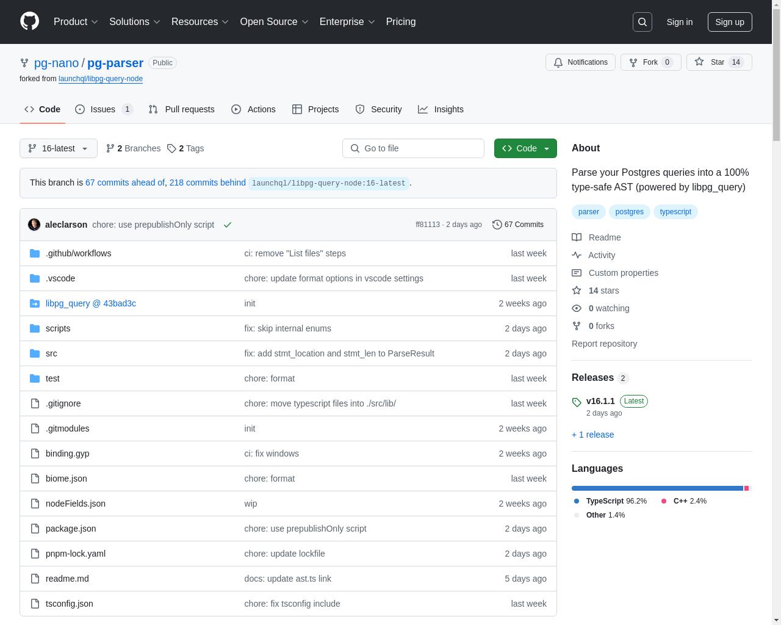Click the star icon on Star button
781x625 pixels.
(x=700, y=62)
